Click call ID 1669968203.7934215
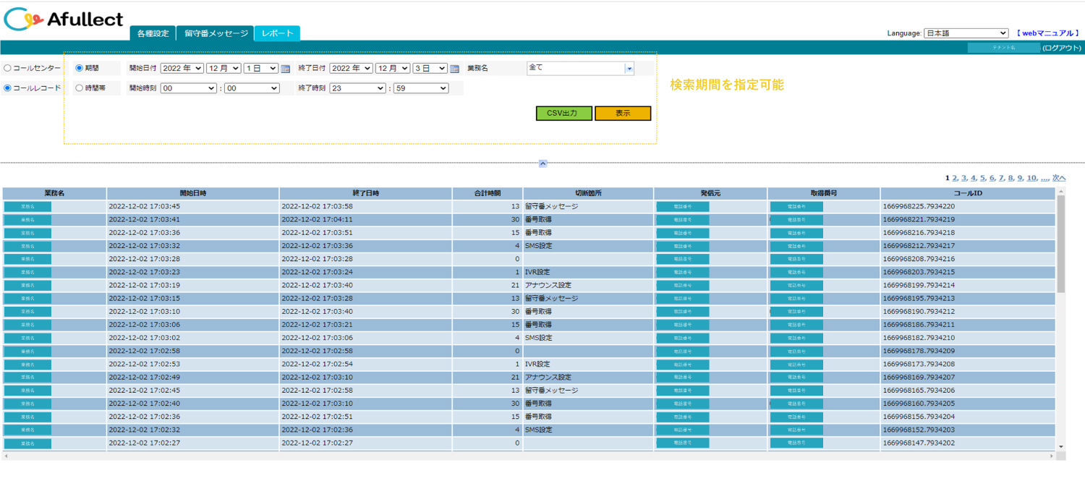 pyautogui.click(x=919, y=272)
